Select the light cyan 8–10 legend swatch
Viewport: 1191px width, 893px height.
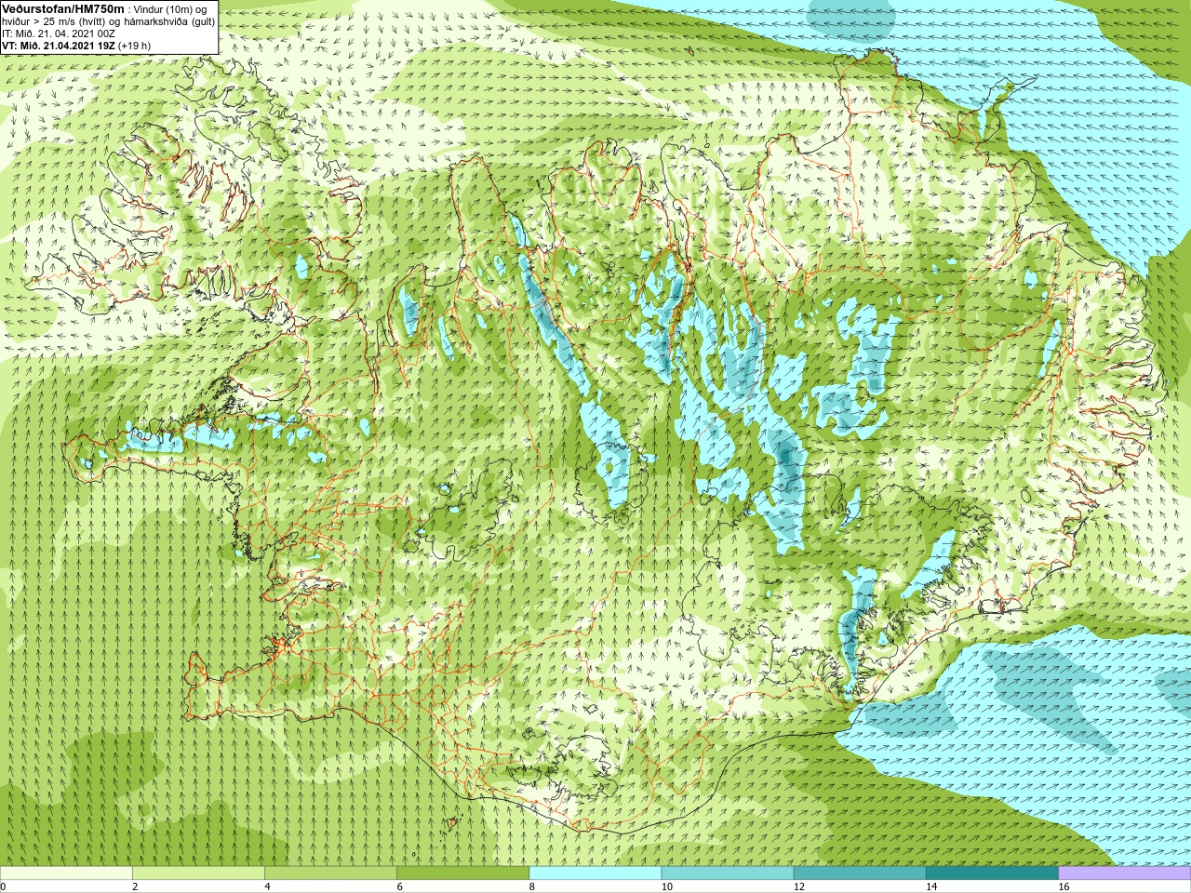595,873
